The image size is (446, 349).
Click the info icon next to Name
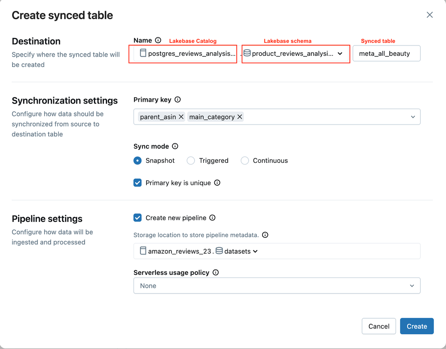tap(158, 40)
